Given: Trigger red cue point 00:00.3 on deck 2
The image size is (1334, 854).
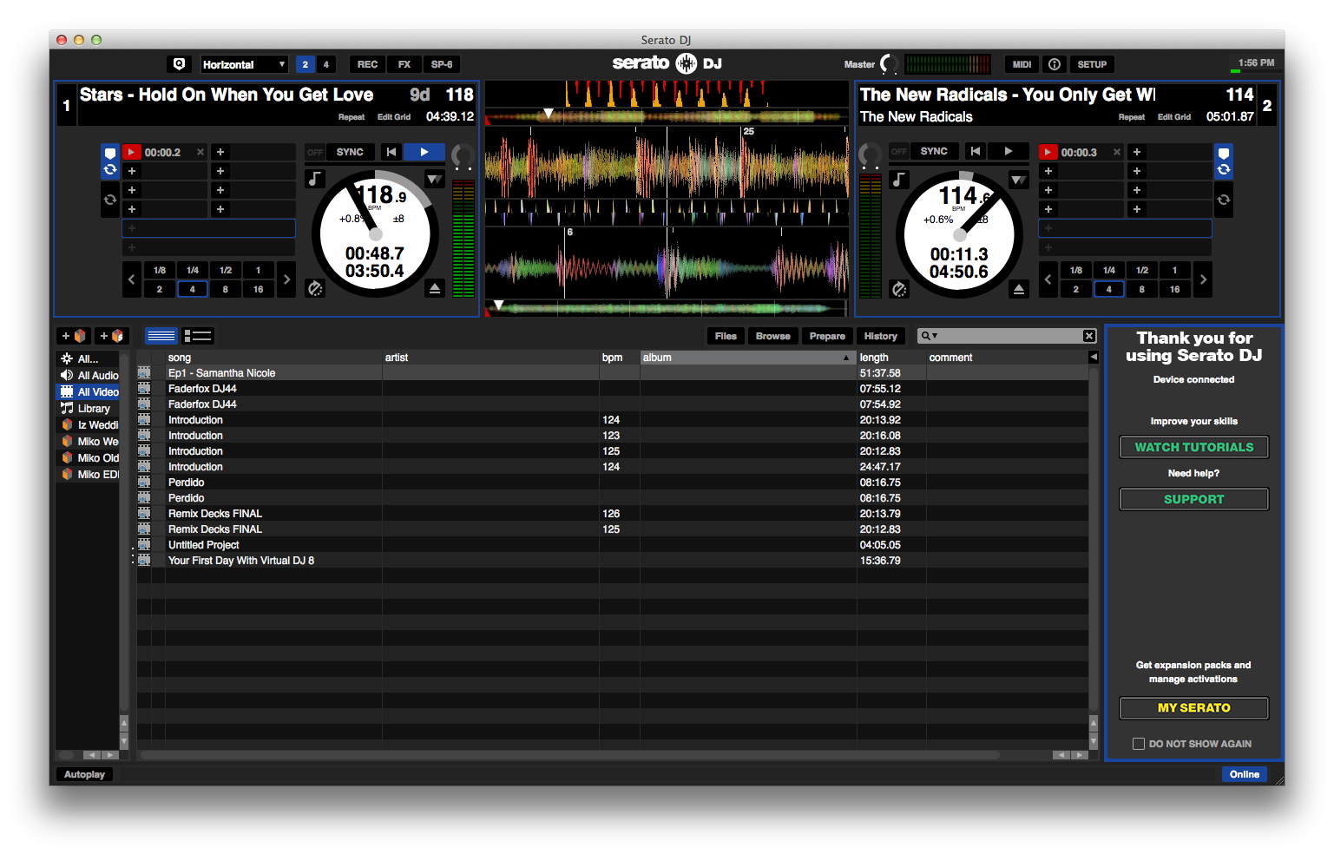Looking at the screenshot, I should 1048,152.
